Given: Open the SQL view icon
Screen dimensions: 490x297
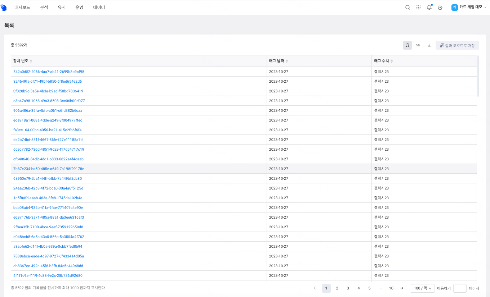Looking at the screenshot, I should click(418, 45).
